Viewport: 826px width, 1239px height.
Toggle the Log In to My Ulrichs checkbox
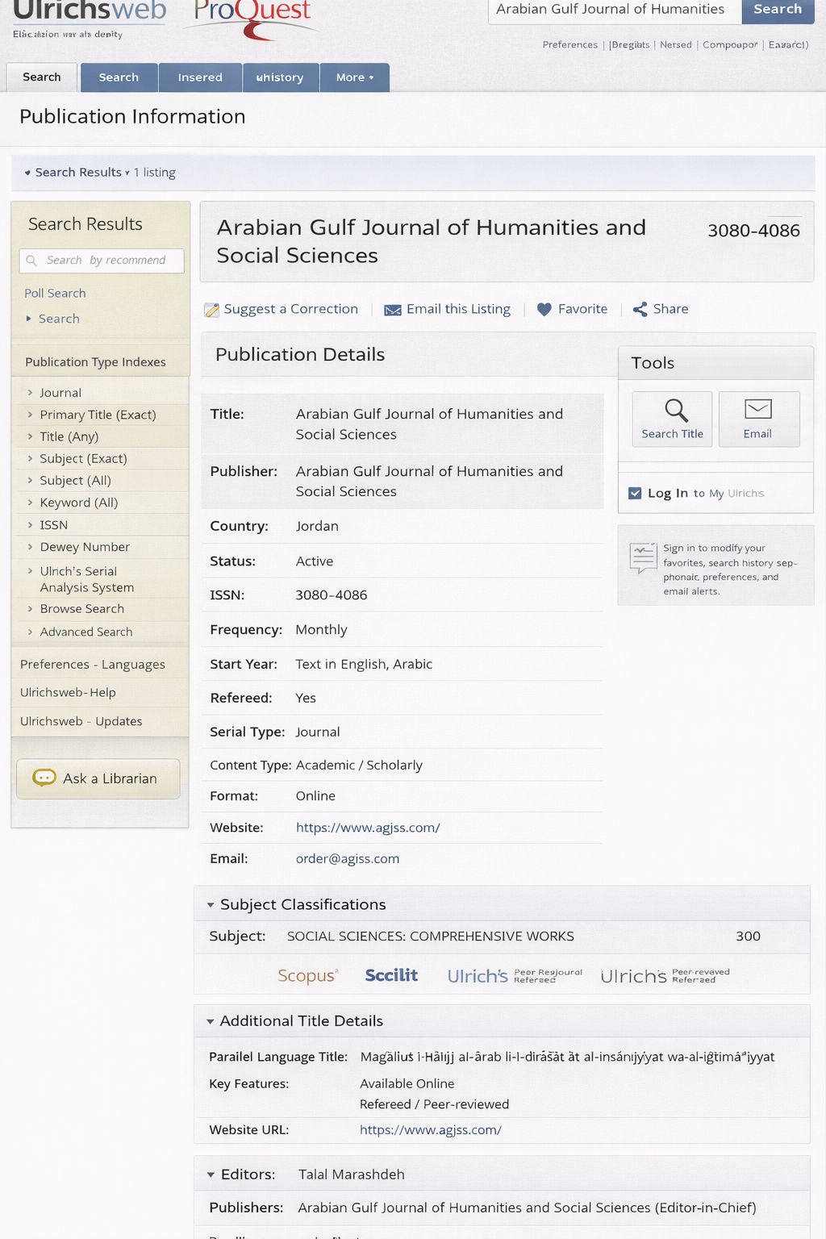(x=635, y=493)
